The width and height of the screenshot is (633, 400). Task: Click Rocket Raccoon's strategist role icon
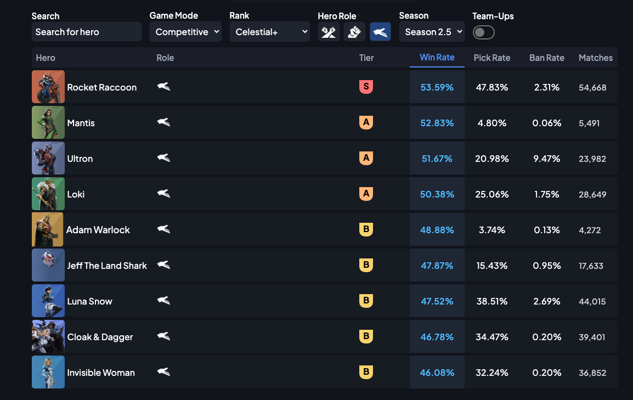point(163,86)
